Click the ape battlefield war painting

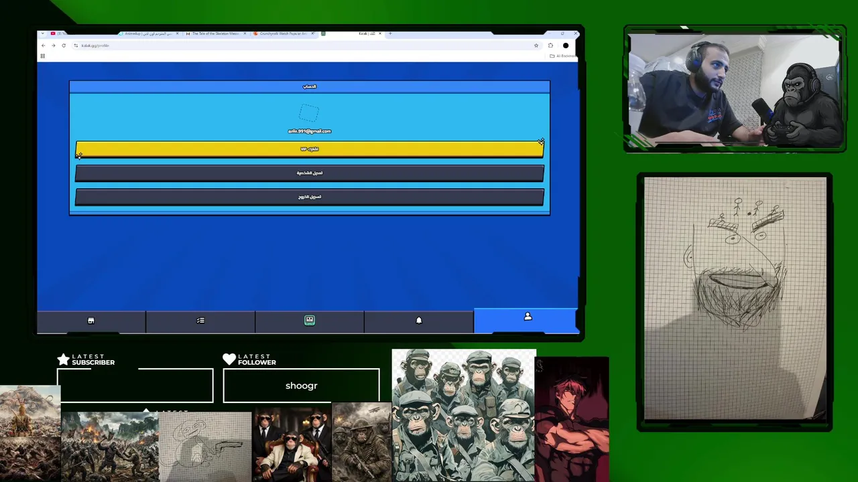coord(110,447)
